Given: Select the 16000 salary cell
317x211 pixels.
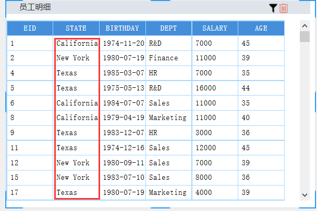Looking at the screenshot, I should click(205, 88).
